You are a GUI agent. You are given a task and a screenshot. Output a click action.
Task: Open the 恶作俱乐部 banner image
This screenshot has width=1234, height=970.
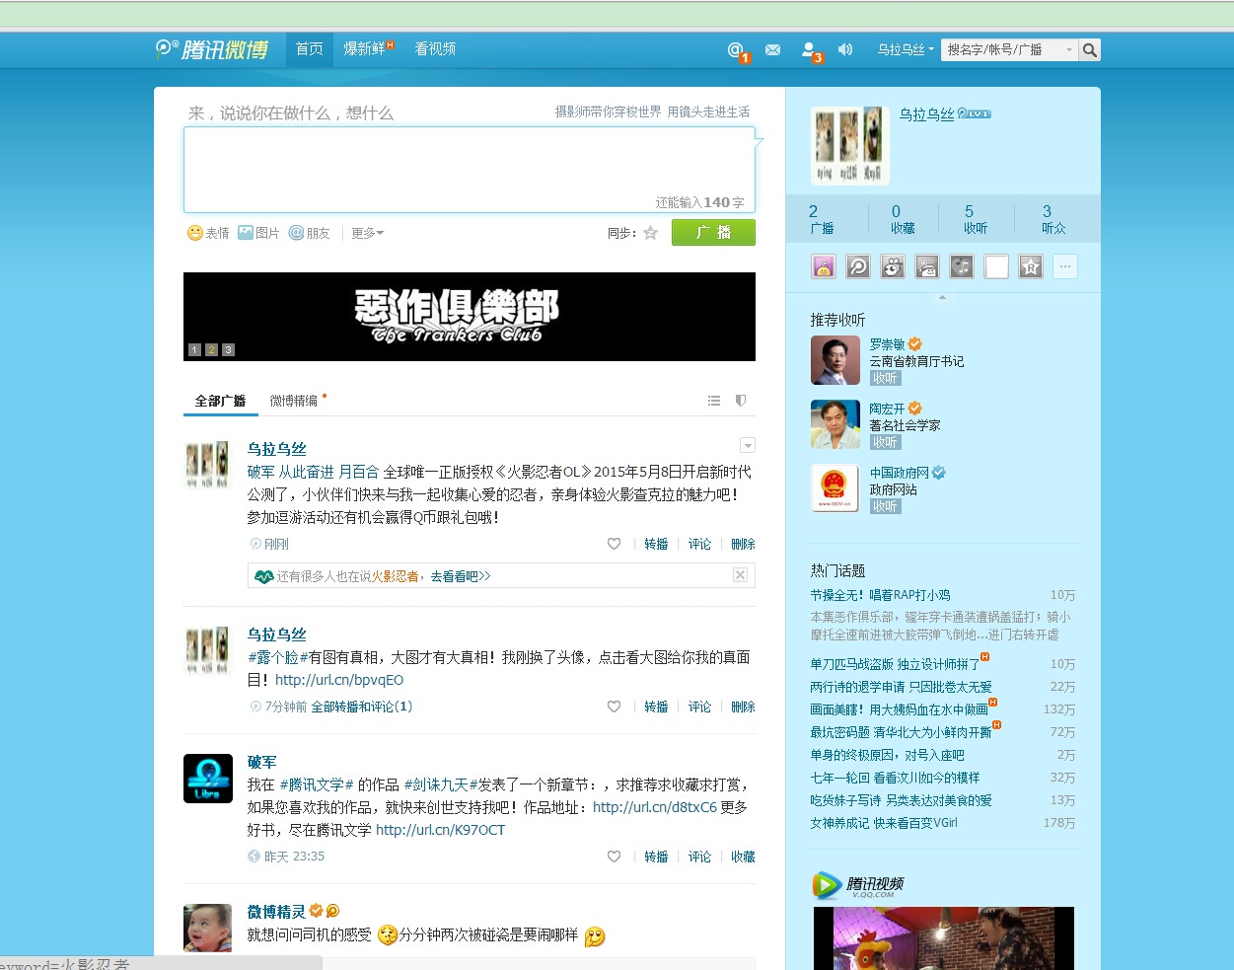point(470,317)
